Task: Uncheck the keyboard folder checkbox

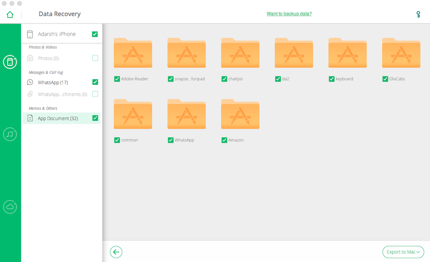Action: coord(332,79)
